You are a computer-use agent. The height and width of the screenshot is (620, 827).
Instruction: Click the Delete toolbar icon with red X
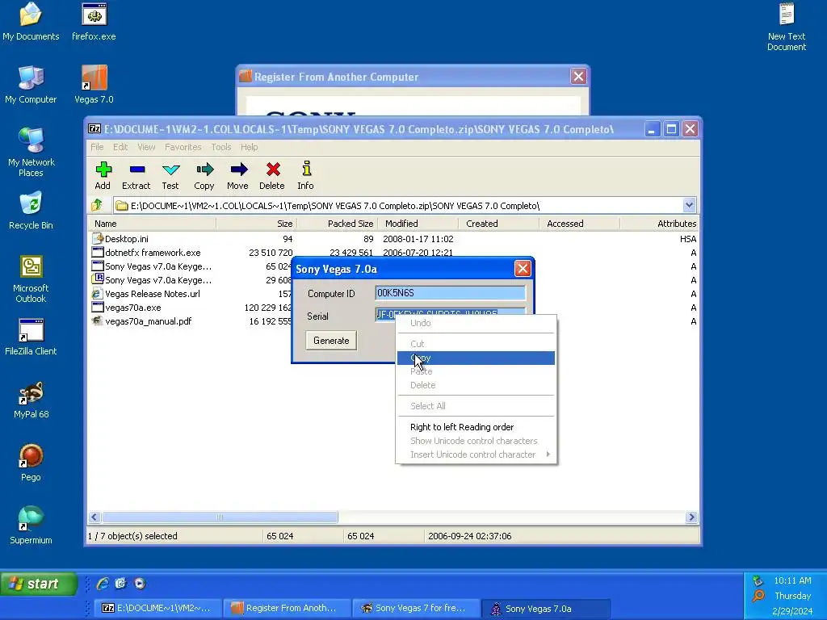(272, 175)
